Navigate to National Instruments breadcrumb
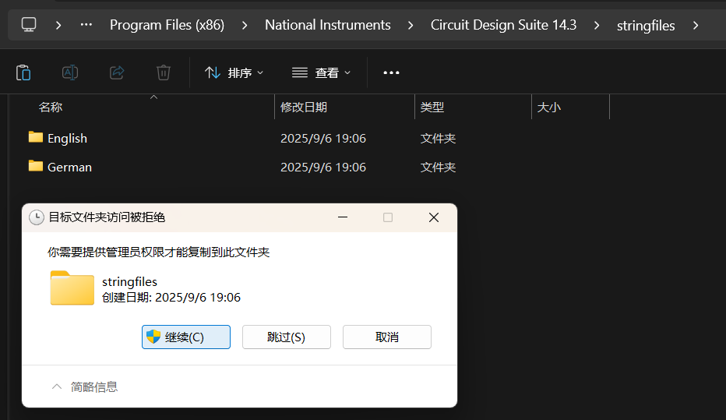The image size is (726, 420). click(328, 25)
